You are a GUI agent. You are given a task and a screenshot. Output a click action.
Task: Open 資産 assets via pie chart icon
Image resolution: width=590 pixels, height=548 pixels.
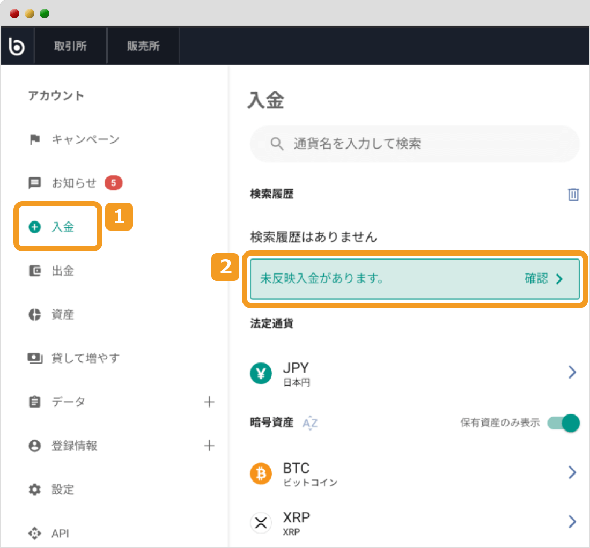click(34, 314)
